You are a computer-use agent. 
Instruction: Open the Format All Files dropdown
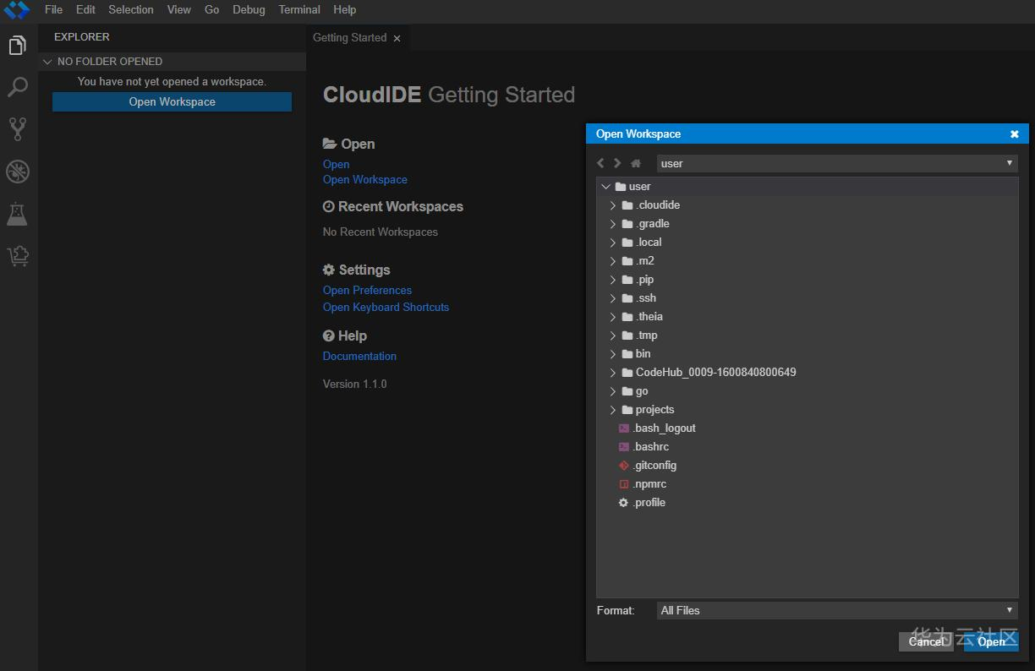coord(837,610)
